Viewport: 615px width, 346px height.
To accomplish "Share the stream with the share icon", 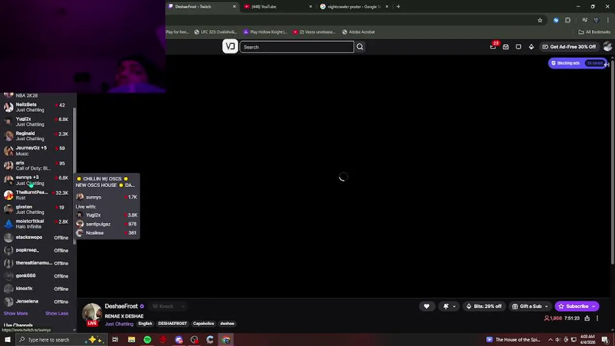I will click(588, 318).
